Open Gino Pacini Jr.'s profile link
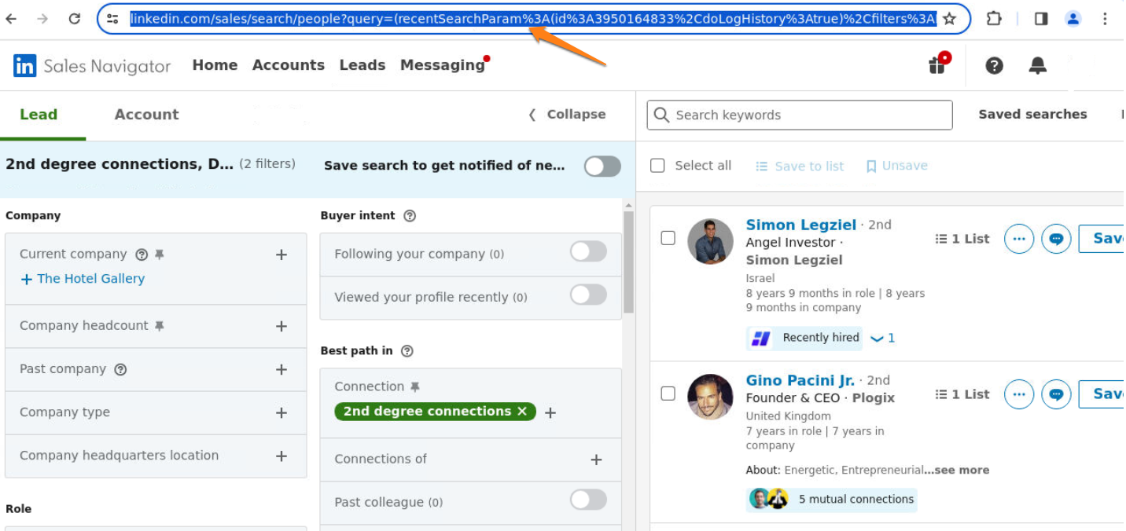The height and width of the screenshot is (531, 1126). 800,380
